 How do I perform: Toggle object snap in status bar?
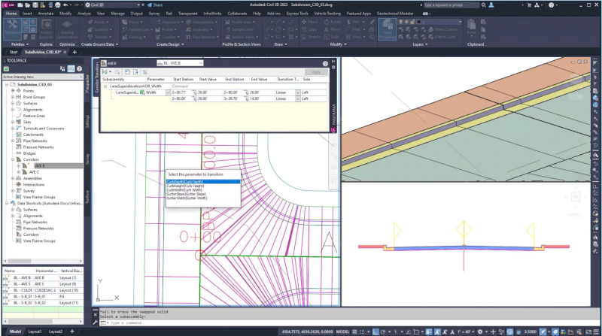tap(416, 331)
